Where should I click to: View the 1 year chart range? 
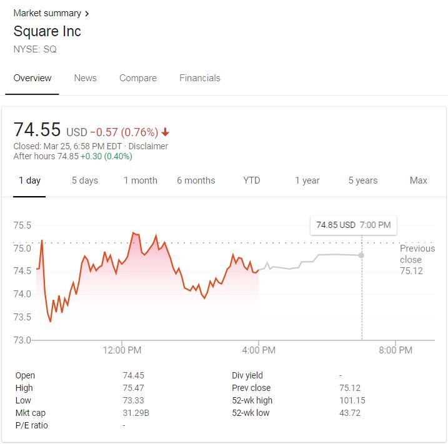pyautogui.click(x=307, y=180)
